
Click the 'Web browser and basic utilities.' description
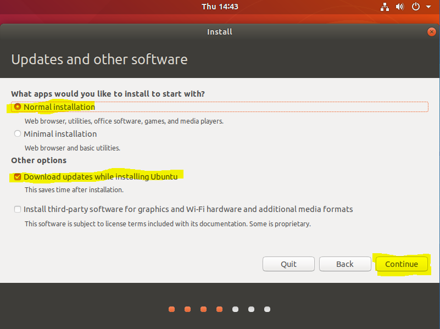pyautogui.click(x=73, y=148)
